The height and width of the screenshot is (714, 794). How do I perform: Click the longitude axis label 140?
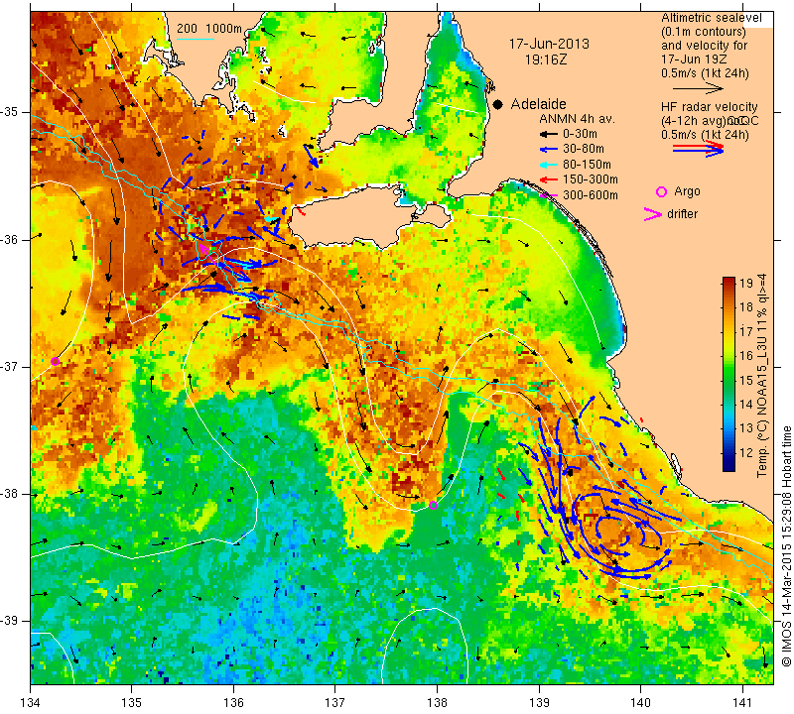pos(640,703)
